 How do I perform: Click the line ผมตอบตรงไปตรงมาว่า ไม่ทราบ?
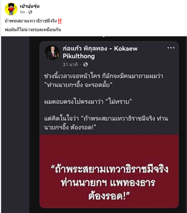click(88, 102)
